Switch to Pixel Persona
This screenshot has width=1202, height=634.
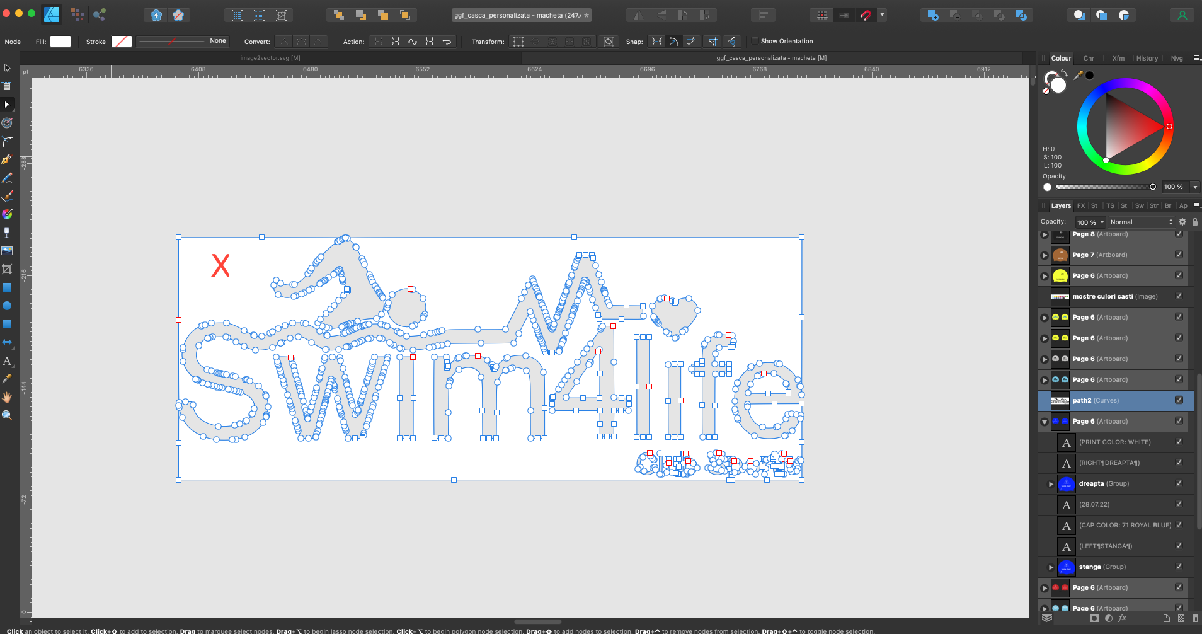tap(77, 14)
